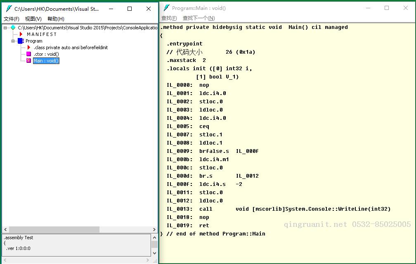Image resolution: width=416 pixels, height=264 pixels.
Task: Click the magenta S static Main method icon
Action: [x=28, y=61]
